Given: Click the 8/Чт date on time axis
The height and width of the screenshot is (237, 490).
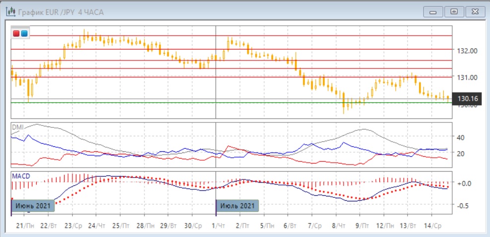Looking at the screenshot, I should [x=340, y=226].
